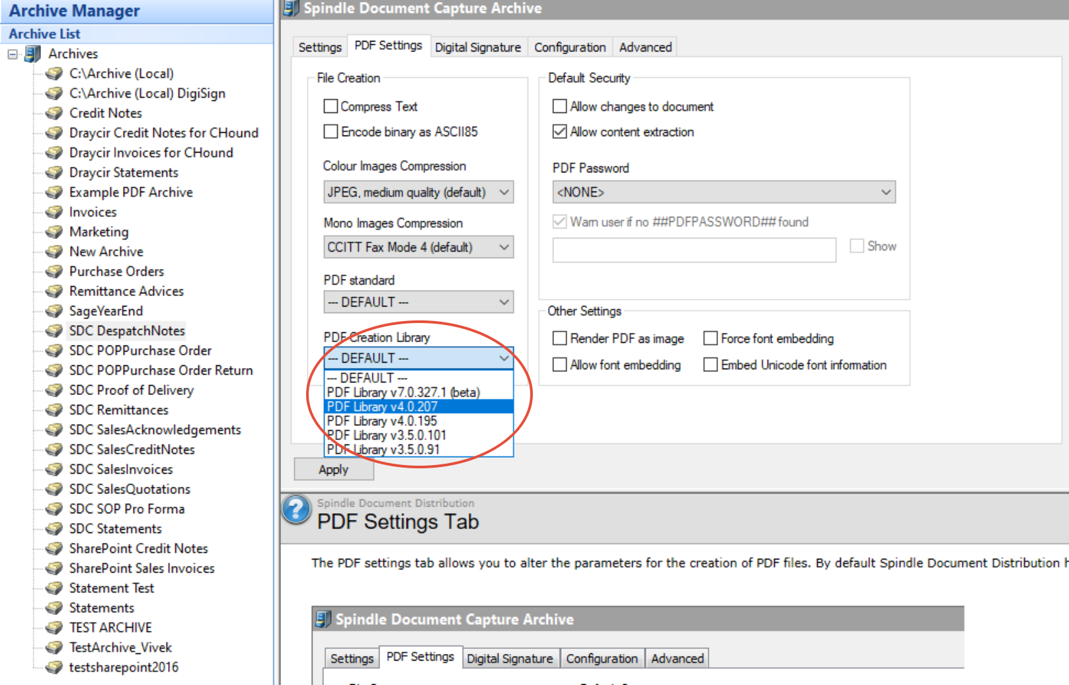Click the archive icon beside SDC SalesQuotations
1069x685 pixels.
pos(54,489)
